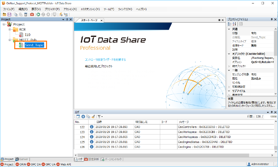Switch to the Server tab
278x167 pixels.
pyautogui.click(x=22, y=159)
